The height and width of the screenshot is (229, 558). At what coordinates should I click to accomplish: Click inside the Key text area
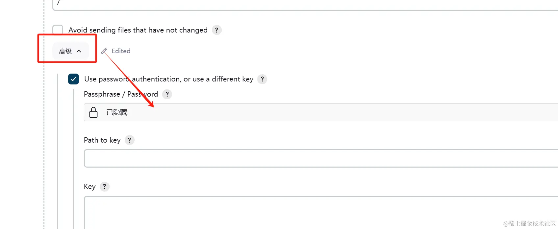coord(321,213)
